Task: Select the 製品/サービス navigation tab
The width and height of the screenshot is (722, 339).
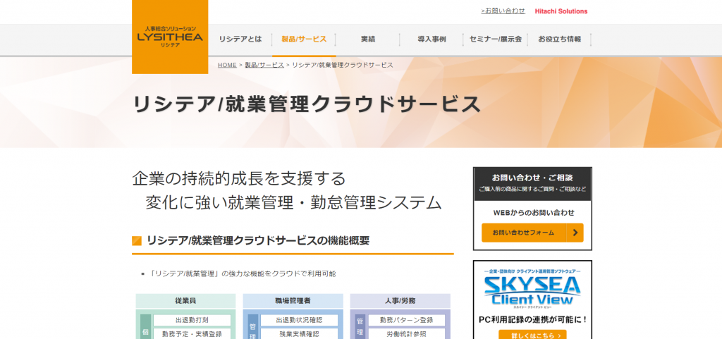Action: (x=304, y=39)
